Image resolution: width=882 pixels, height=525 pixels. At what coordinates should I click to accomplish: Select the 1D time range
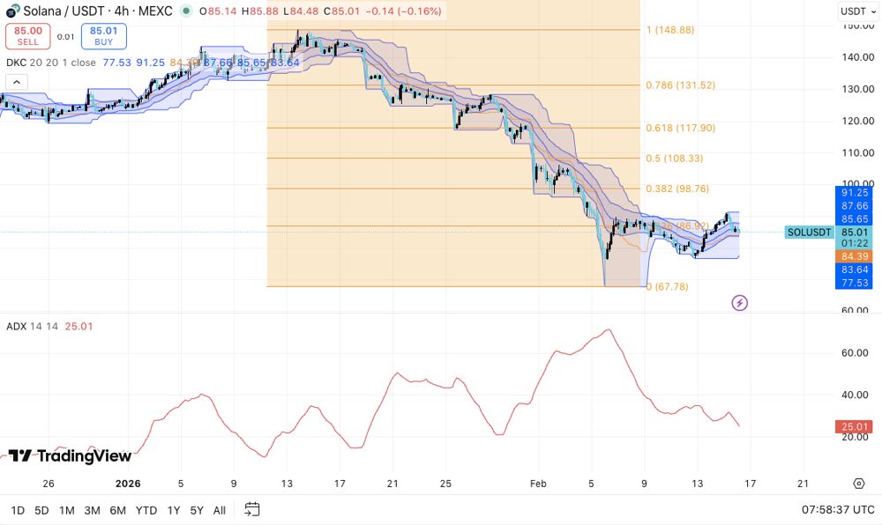(18, 510)
